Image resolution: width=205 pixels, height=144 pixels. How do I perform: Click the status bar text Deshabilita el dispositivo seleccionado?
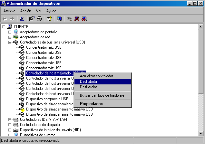click(31, 140)
